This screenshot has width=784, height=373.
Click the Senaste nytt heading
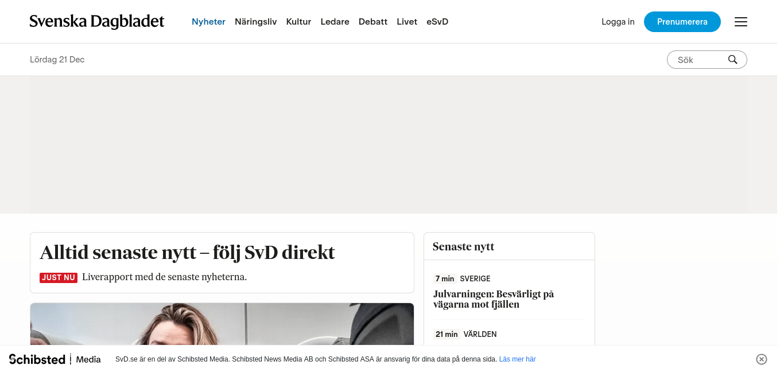(463, 247)
